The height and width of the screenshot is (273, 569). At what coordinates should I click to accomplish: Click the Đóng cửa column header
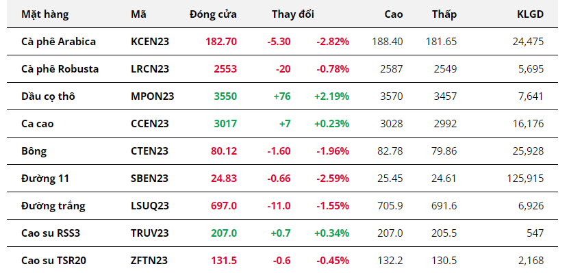pyautogui.click(x=213, y=14)
